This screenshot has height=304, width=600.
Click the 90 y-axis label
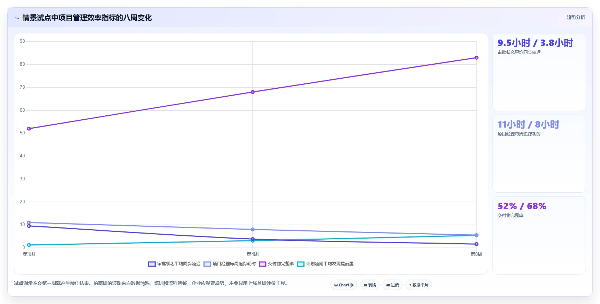[22, 41]
